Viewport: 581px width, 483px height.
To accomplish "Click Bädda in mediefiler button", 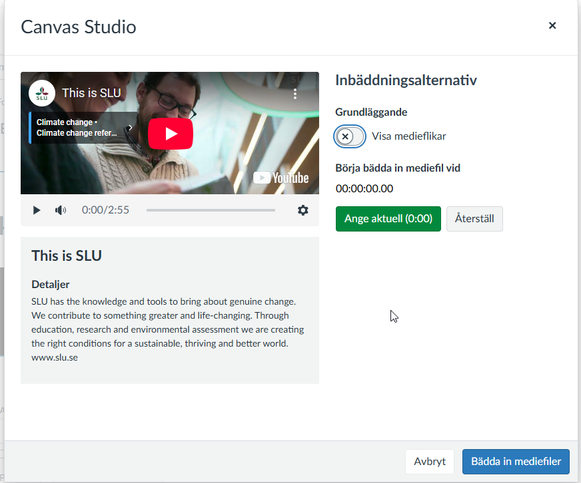I will [516, 462].
